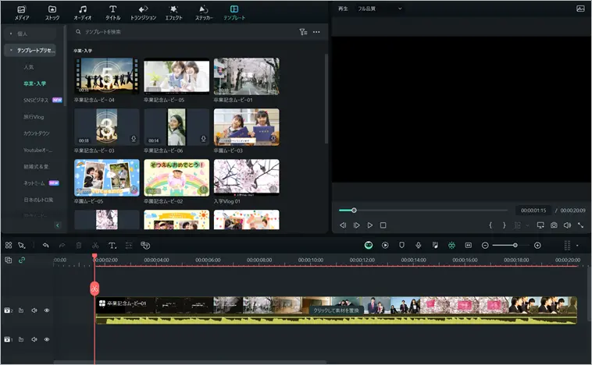Step forward one frame in preview
This screenshot has width=592, height=365.
tap(356, 225)
